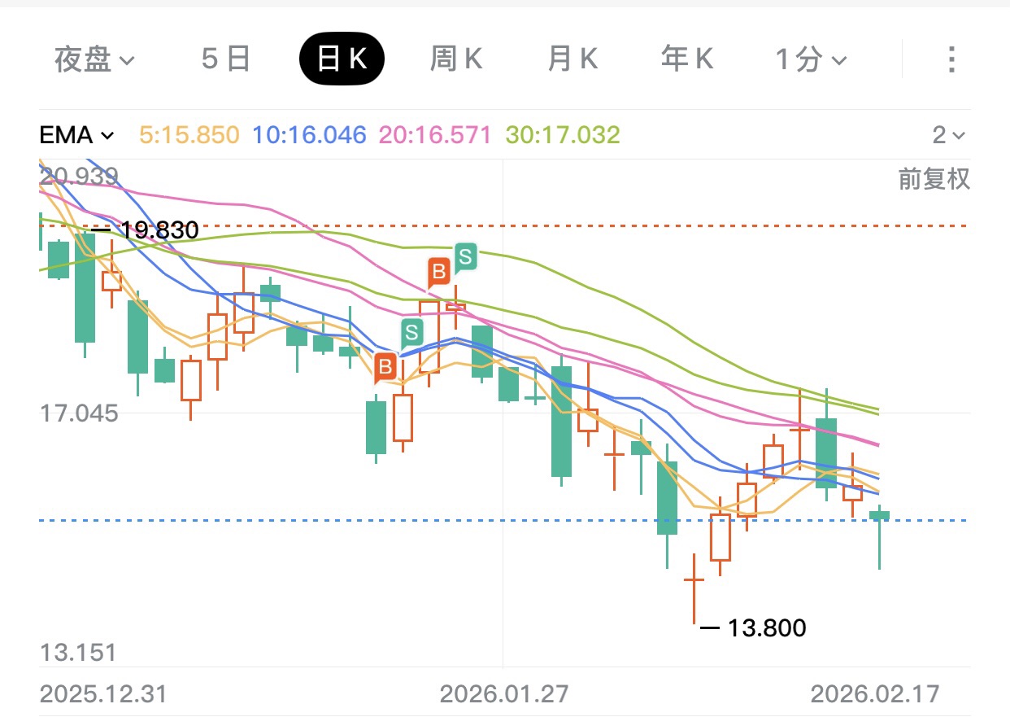Open the 1分 minute interval dropdown

[x=811, y=59]
